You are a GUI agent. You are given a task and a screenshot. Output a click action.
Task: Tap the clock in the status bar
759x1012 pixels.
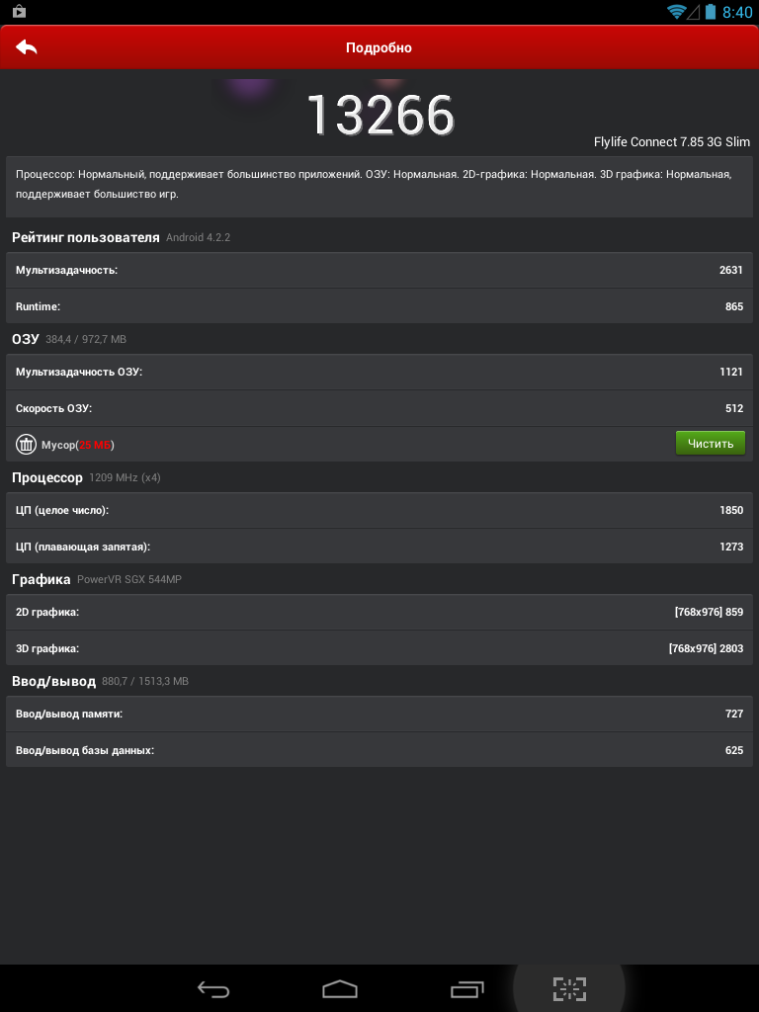(737, 12)
